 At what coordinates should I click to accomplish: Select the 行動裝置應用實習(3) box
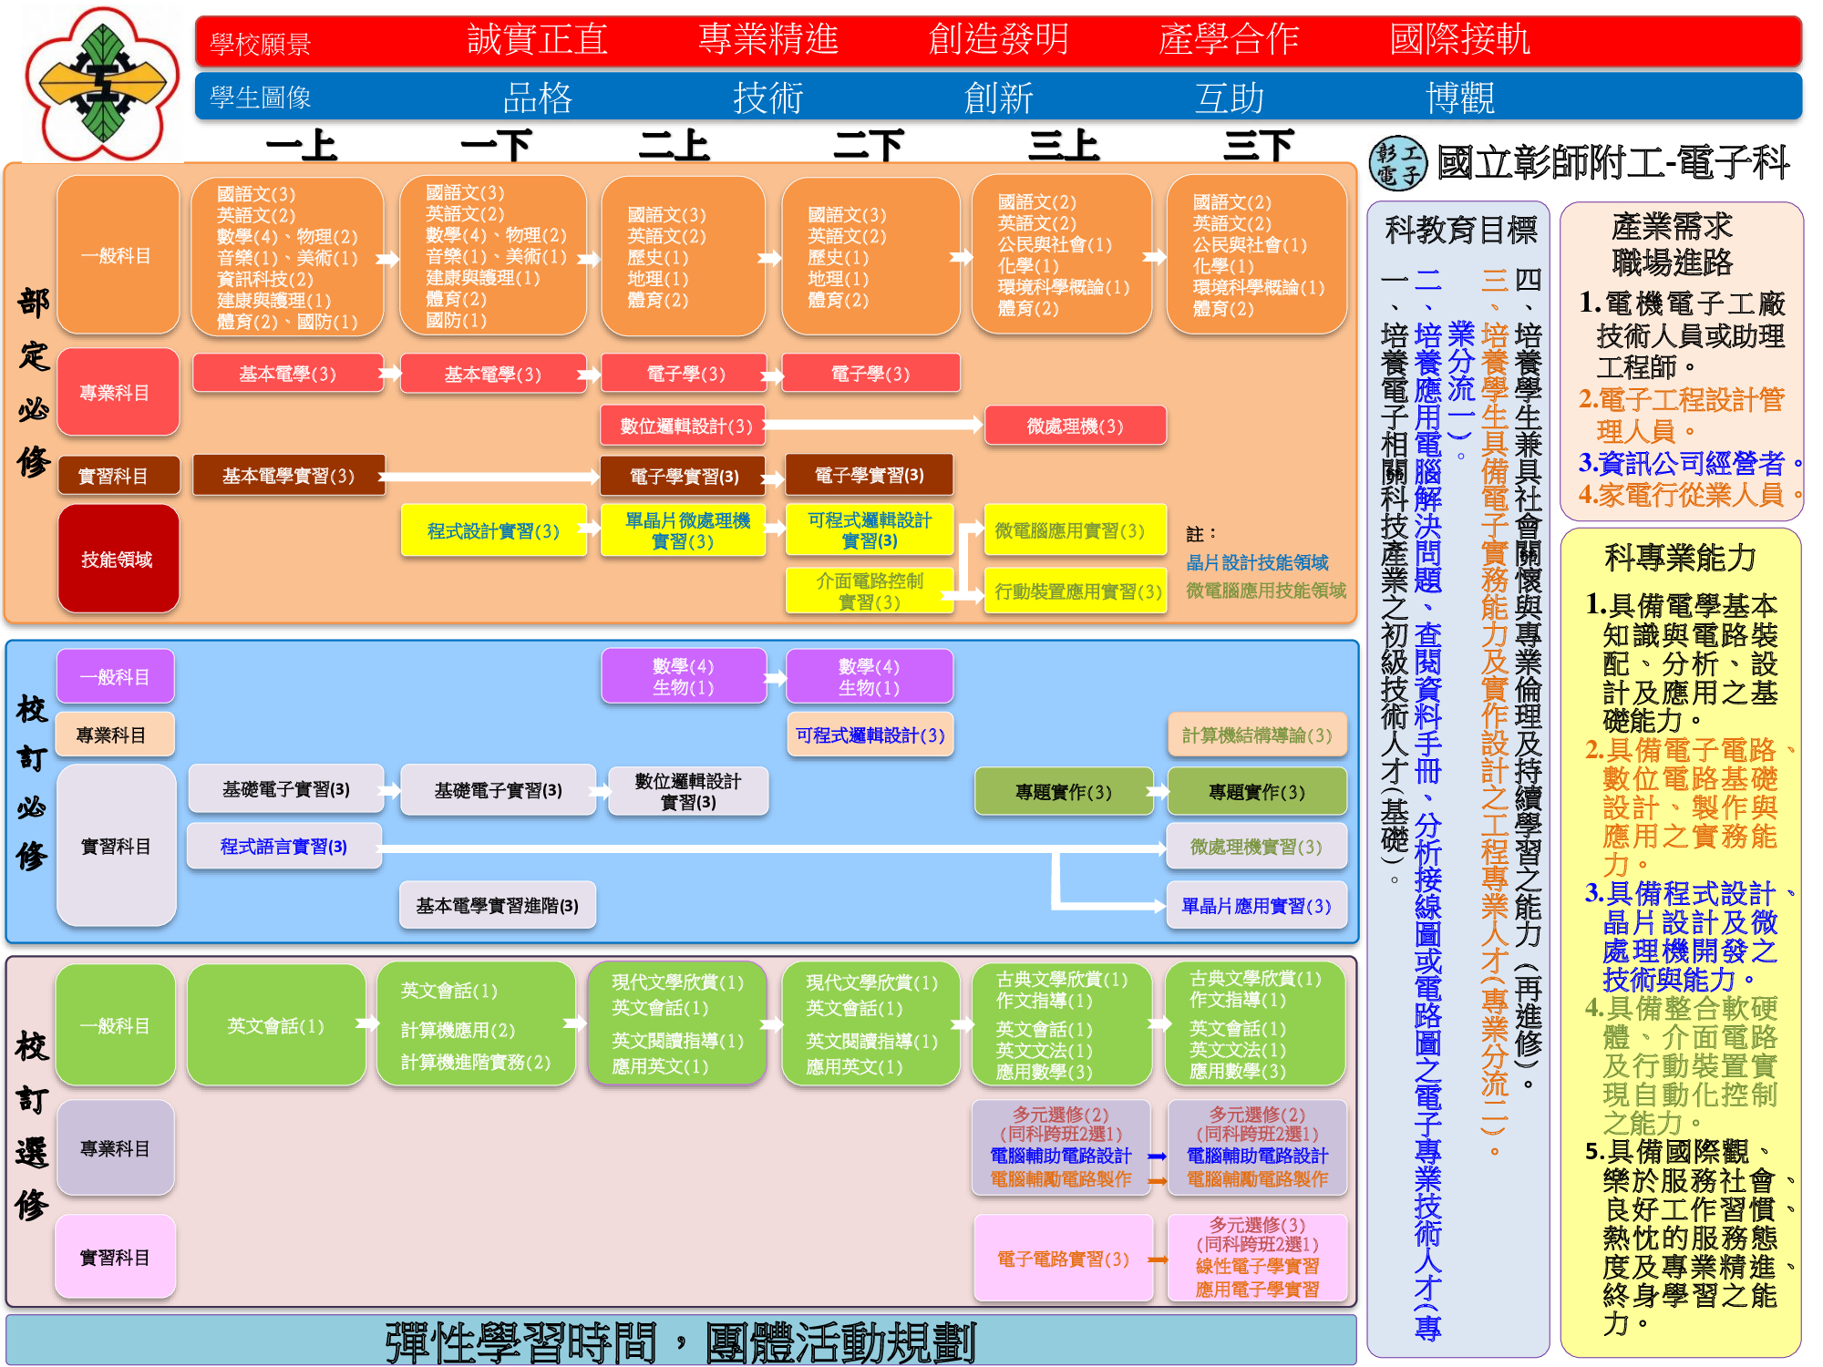pyautogui.click(x=1075, y=591)
